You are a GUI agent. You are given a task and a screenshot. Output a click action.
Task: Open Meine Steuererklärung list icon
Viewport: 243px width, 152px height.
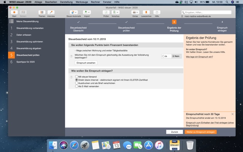point(11,22)
